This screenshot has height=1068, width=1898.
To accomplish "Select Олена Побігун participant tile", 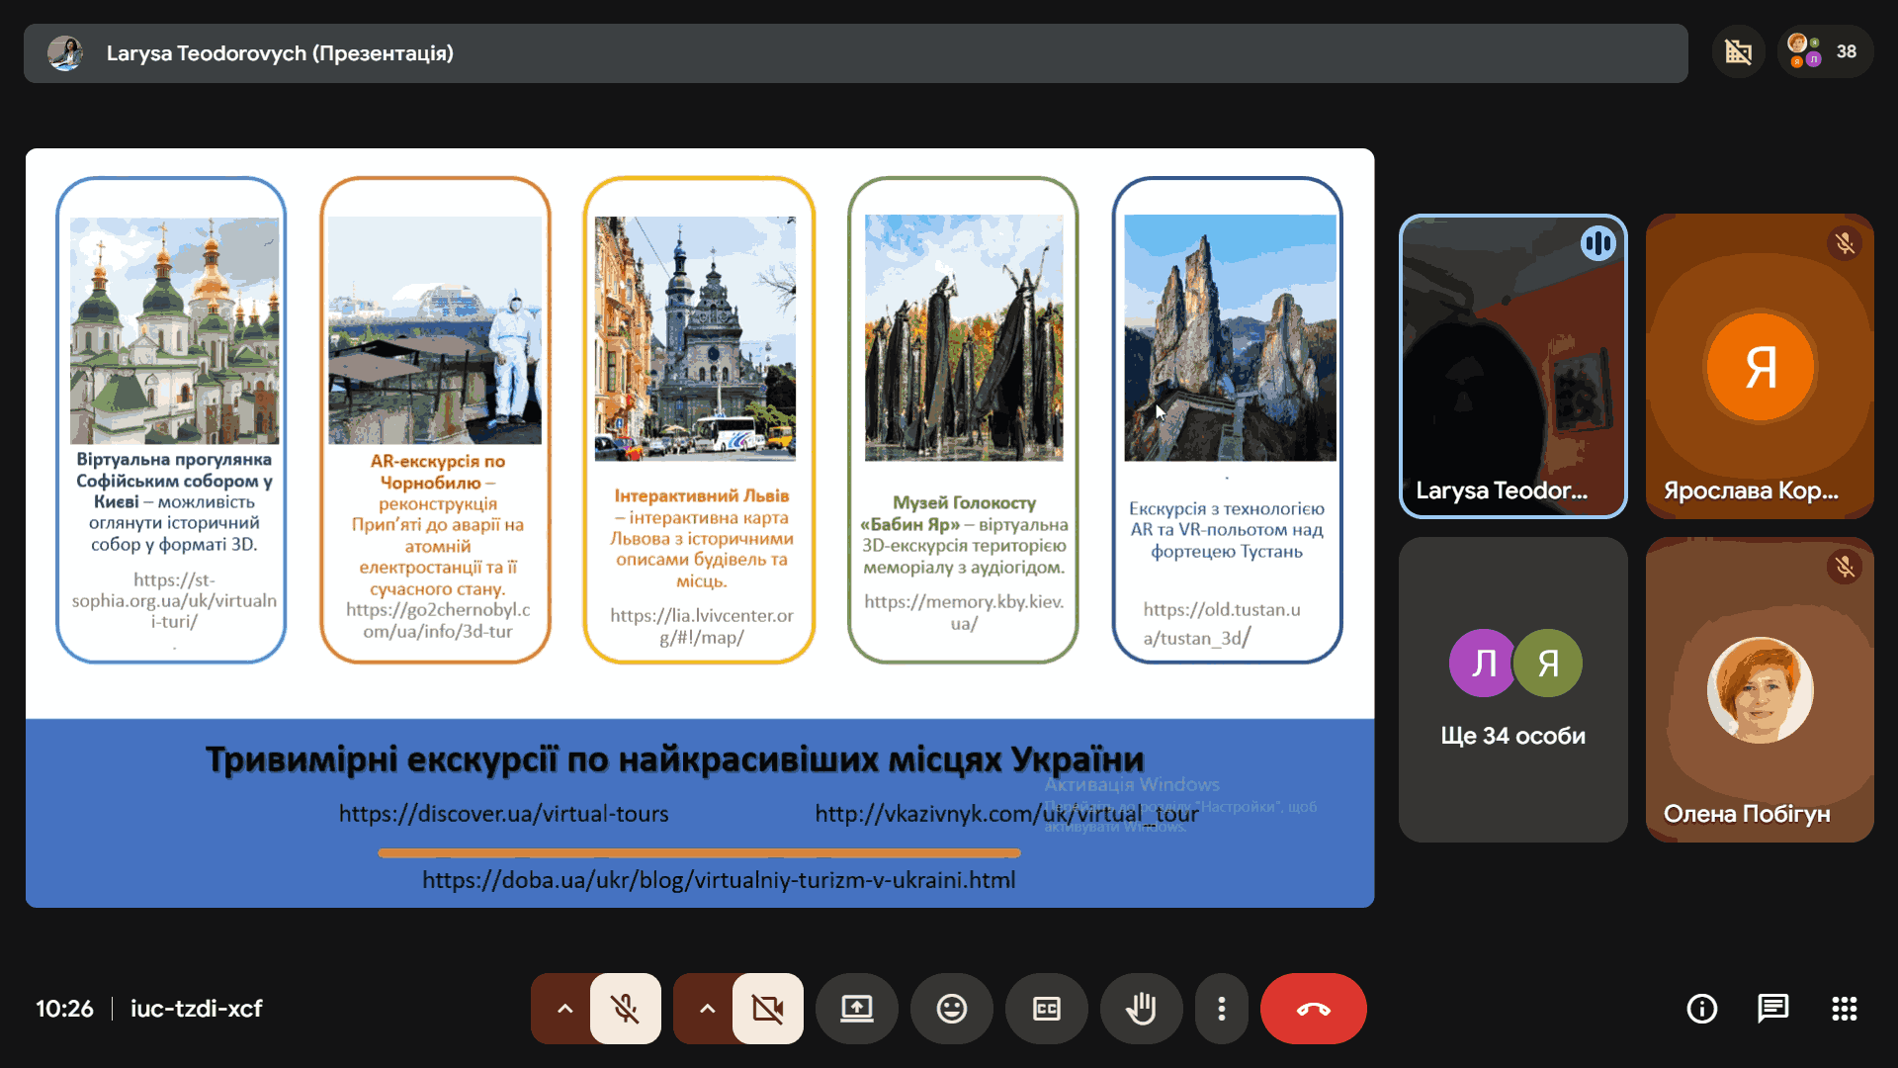I will click(1759, 689).
